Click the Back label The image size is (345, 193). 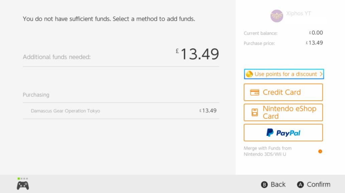pos(278,184)
